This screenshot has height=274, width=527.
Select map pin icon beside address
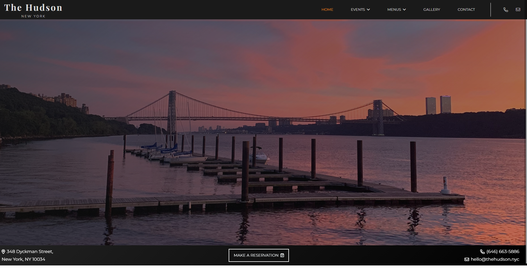(x=3, y=252)
